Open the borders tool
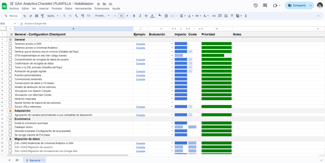 (166, 16)
